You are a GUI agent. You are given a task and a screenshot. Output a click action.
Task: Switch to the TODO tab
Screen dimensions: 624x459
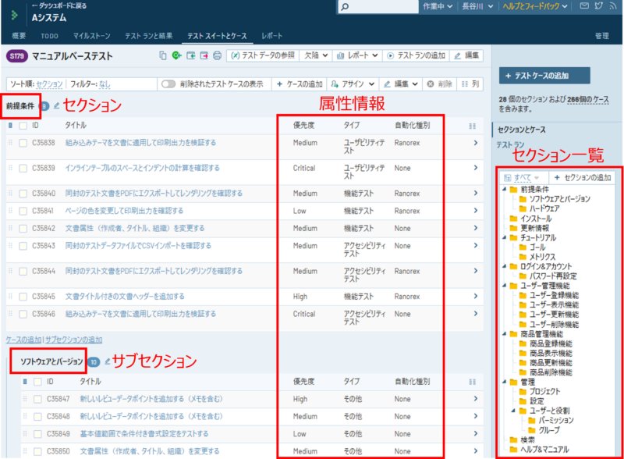click(49, 36)
